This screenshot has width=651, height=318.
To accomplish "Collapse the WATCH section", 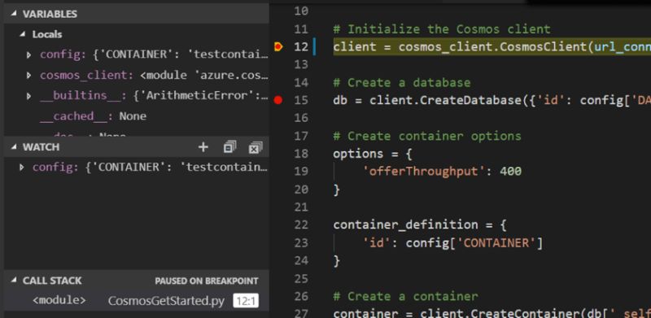I will 15,147.
